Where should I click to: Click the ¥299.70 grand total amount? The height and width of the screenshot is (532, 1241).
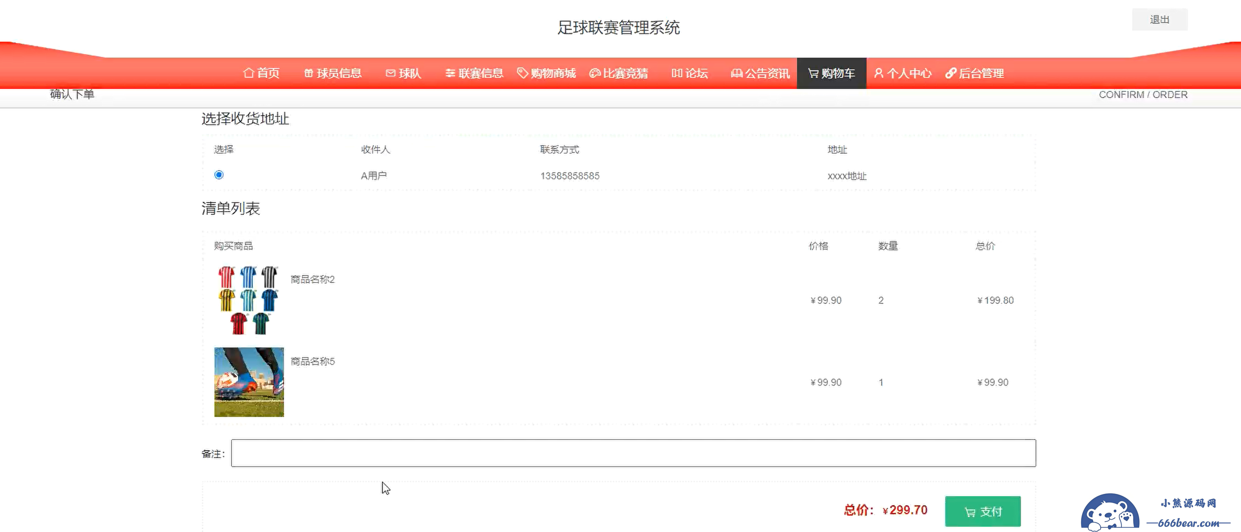tap(905, 510)
